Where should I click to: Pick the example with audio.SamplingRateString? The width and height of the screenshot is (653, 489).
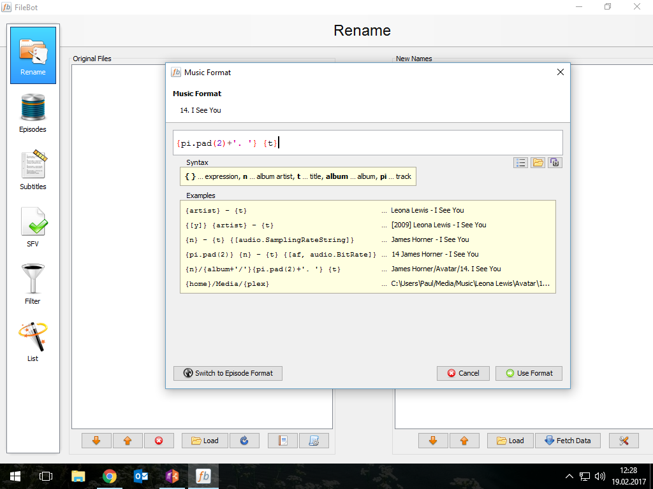[x=270, y=240]
